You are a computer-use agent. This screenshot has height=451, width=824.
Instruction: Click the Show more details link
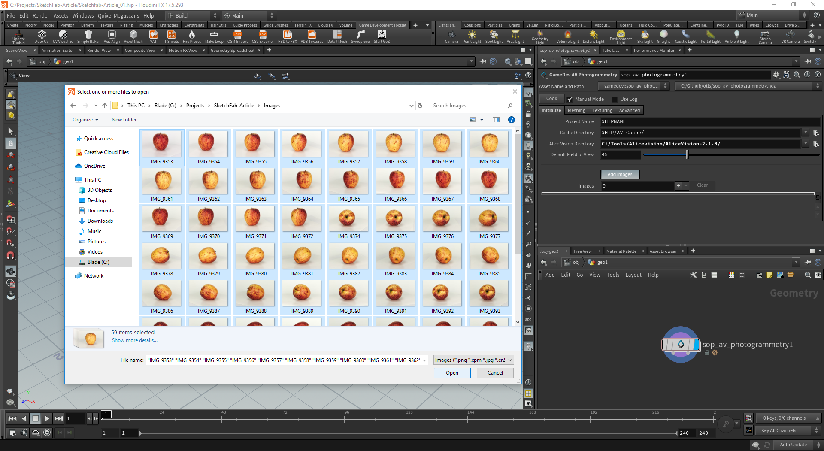pyautogui.click(x=135, y=340)
